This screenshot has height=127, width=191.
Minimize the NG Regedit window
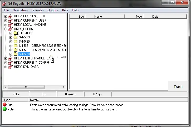point(165,3)
